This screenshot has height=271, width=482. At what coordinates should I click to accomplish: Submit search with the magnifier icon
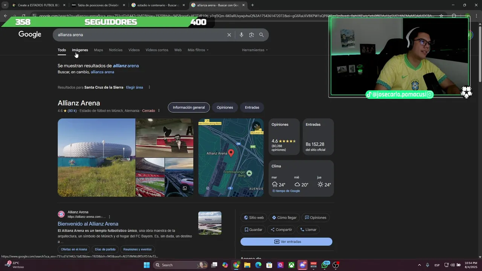point(261,35)
